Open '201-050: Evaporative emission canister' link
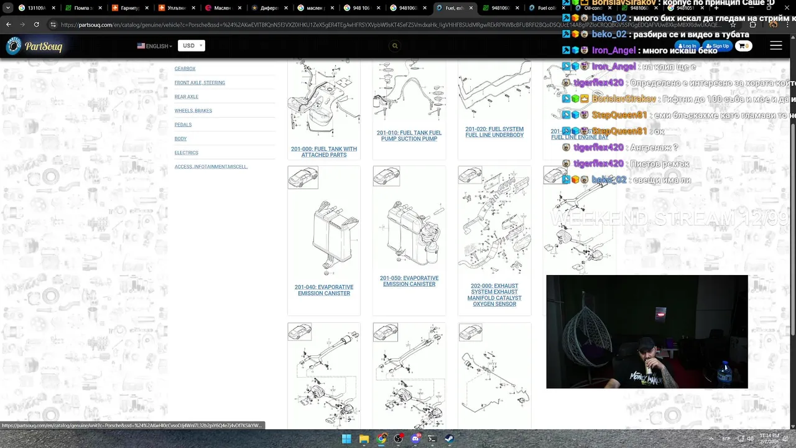This screenshot has width=796, height=448. [409, 281]
